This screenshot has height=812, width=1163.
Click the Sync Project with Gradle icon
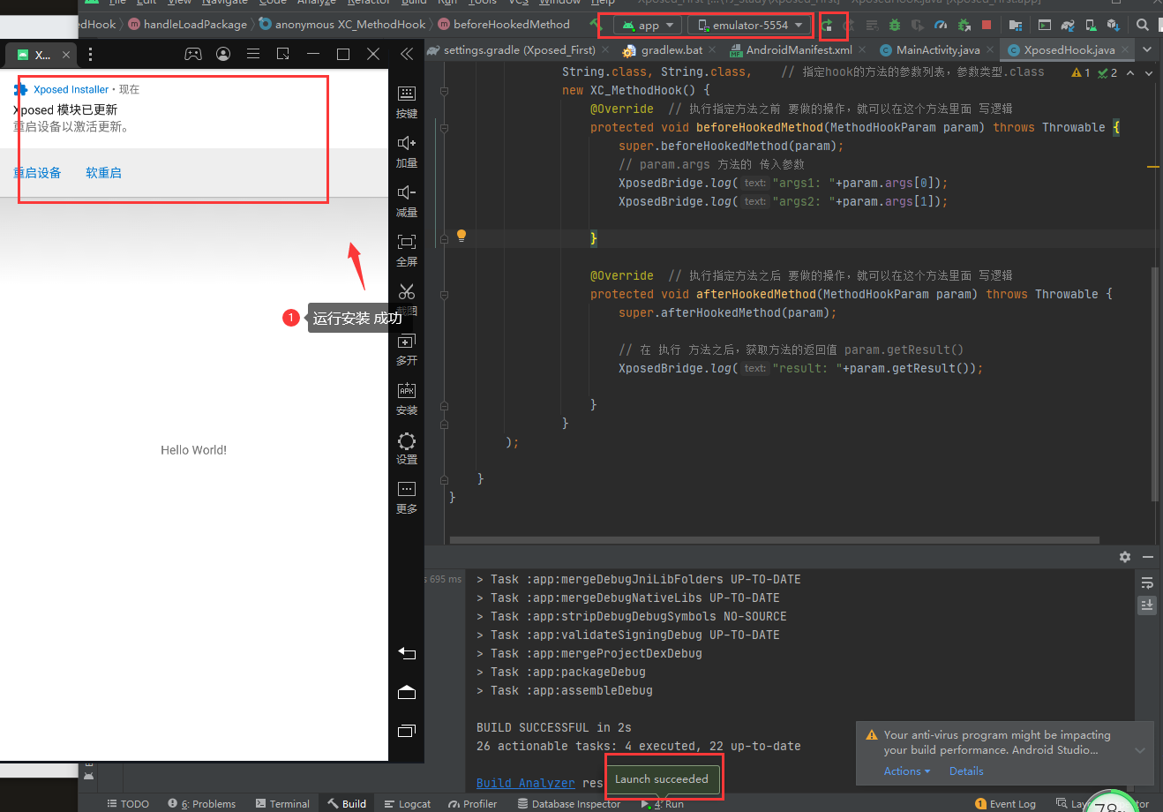click(1068, 26)
